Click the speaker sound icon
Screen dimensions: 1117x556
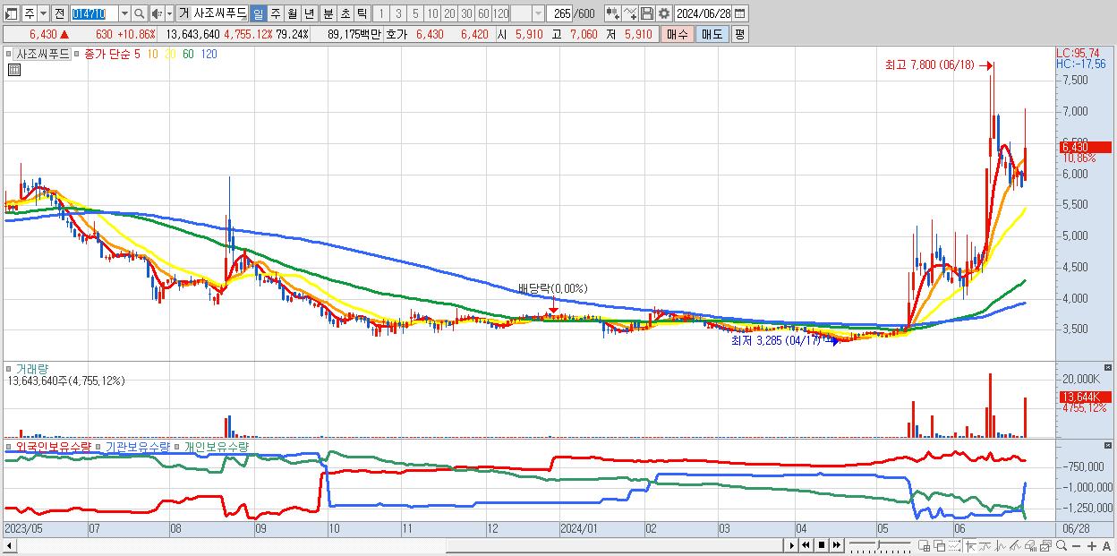click(x=158, y=13)
